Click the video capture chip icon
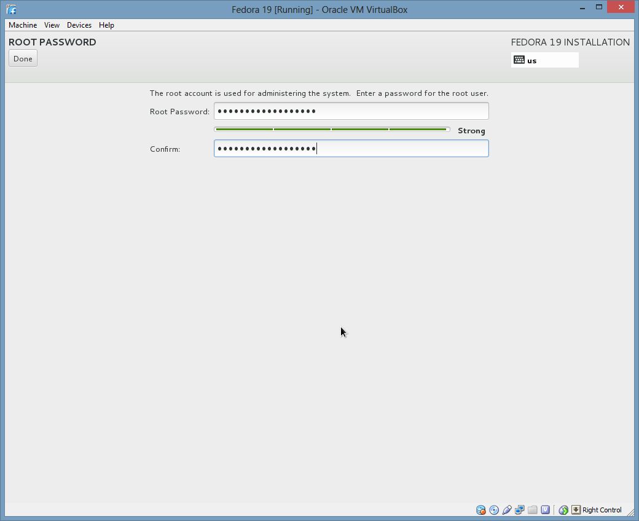The image size is (639, 521). [x=545, y=510]
